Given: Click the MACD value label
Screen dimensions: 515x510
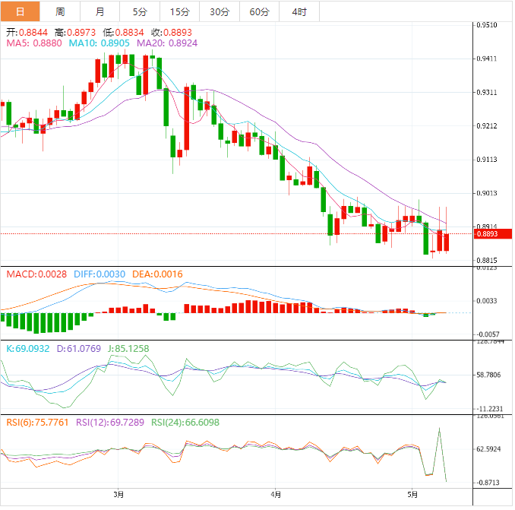Looking at the screenshot, I should pyautogui.click(x=36, y=274).
